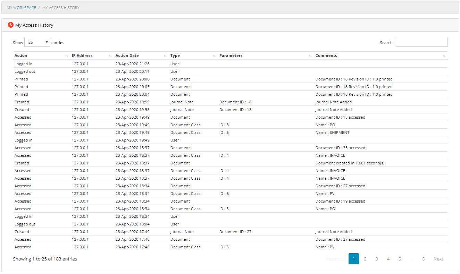Open the entries-per-page dropdown showing 25

tap(37, 42)
